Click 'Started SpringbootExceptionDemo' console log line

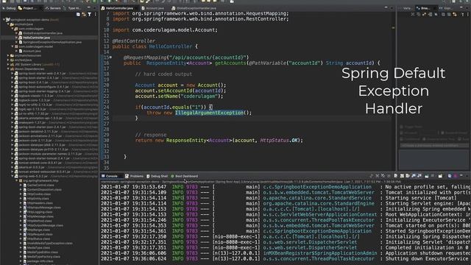click(286, 231)
